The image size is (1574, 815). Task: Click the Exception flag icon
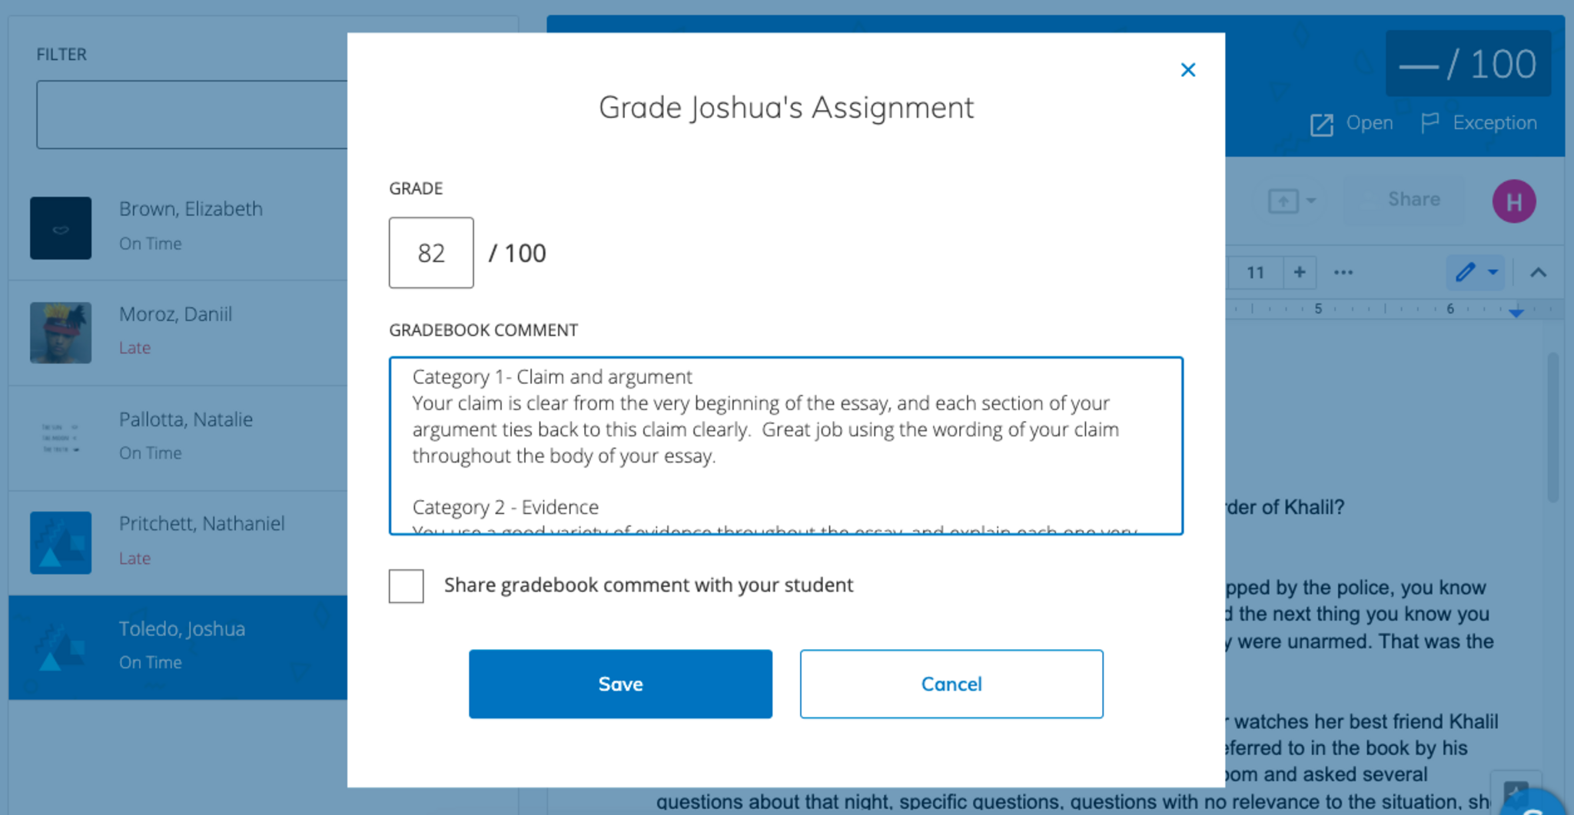(x=1430, y=123)
